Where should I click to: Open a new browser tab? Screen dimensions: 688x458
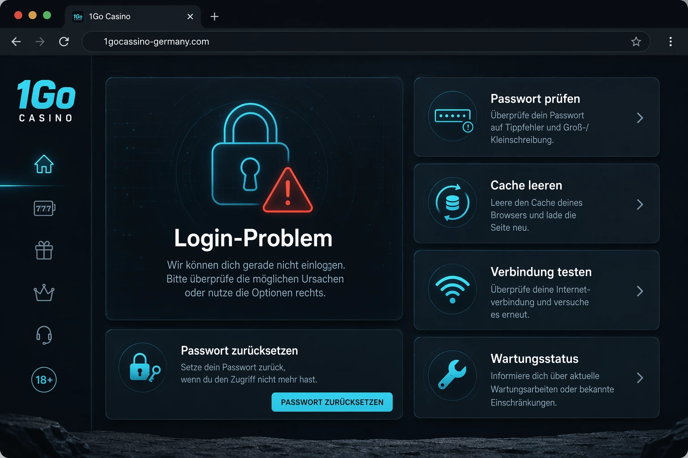click(x=215, y=17)
